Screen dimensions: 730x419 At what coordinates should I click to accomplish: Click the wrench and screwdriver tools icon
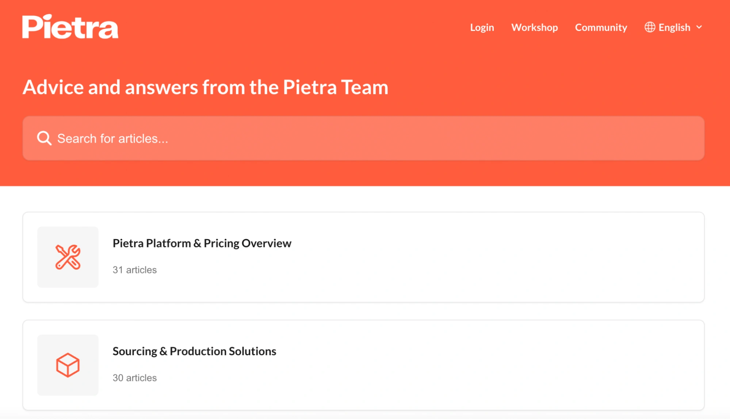68,257
